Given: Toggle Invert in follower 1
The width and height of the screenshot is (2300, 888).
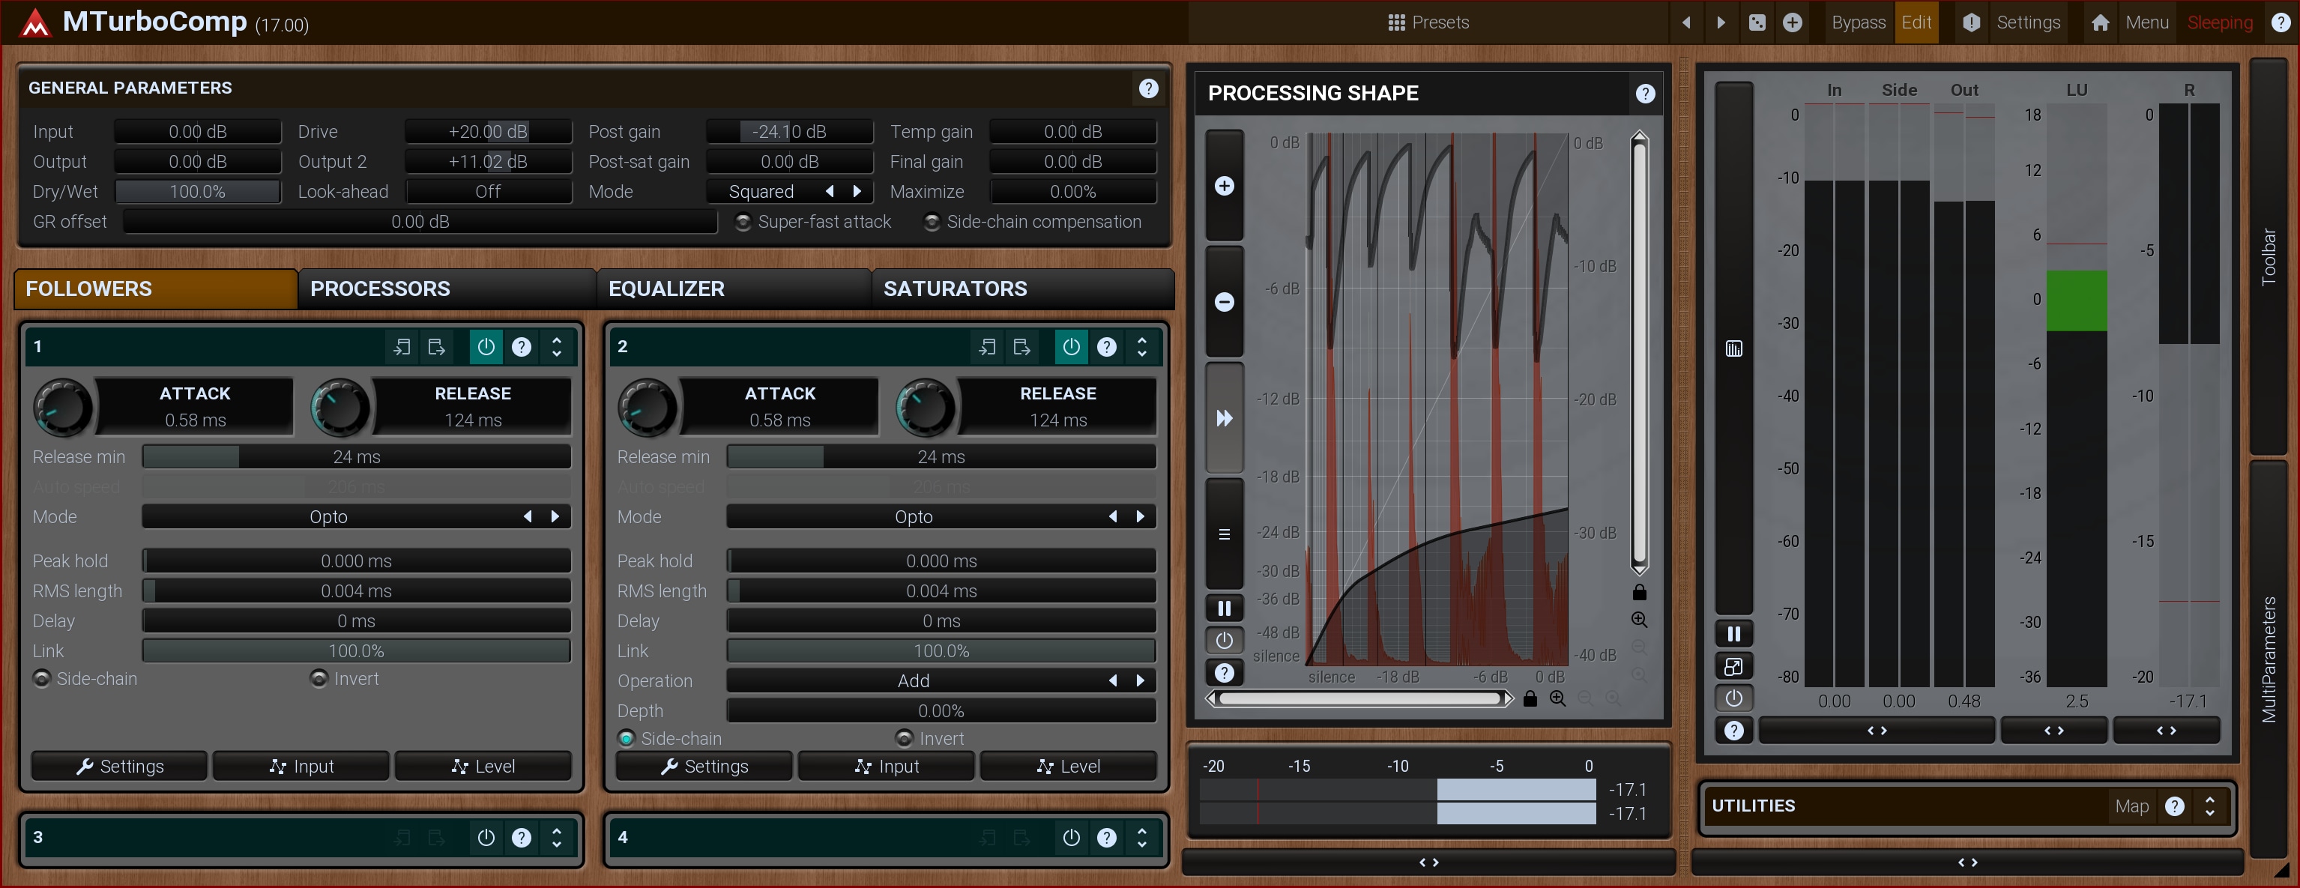Looking at the screenshot, I should [319, 679].
